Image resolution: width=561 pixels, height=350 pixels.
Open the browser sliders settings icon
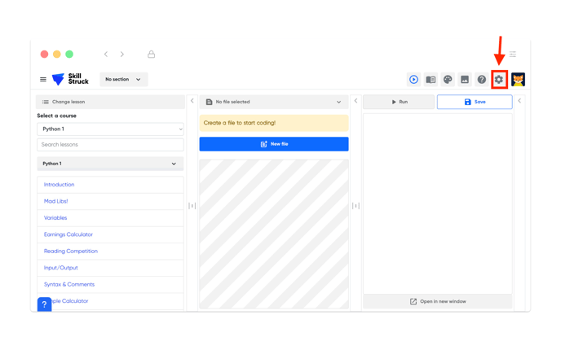(513, 54)
